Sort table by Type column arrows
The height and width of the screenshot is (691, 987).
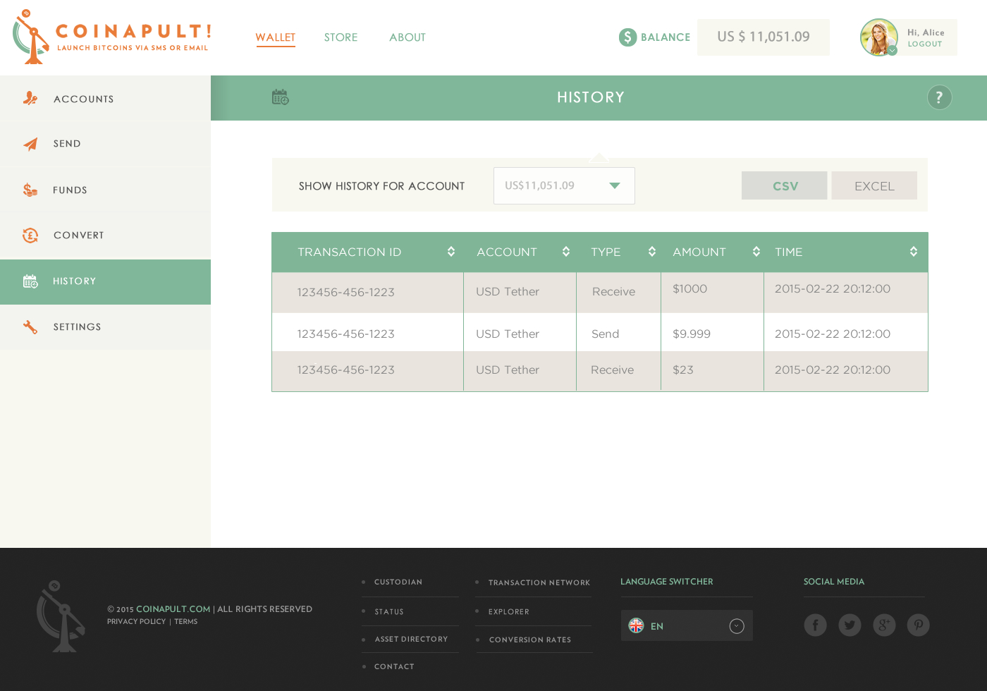[652, 252]
